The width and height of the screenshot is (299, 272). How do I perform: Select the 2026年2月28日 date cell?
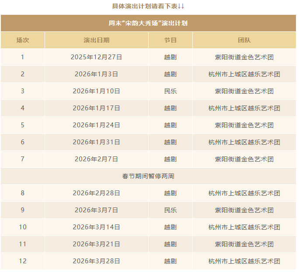click(96, 193)
